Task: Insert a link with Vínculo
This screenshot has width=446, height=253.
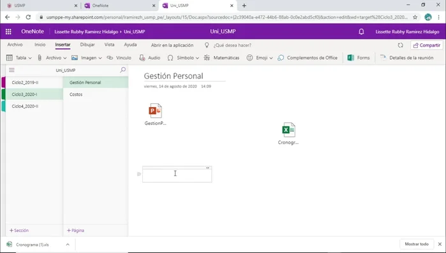Action: pyautogui.click(x=119, y=57)
